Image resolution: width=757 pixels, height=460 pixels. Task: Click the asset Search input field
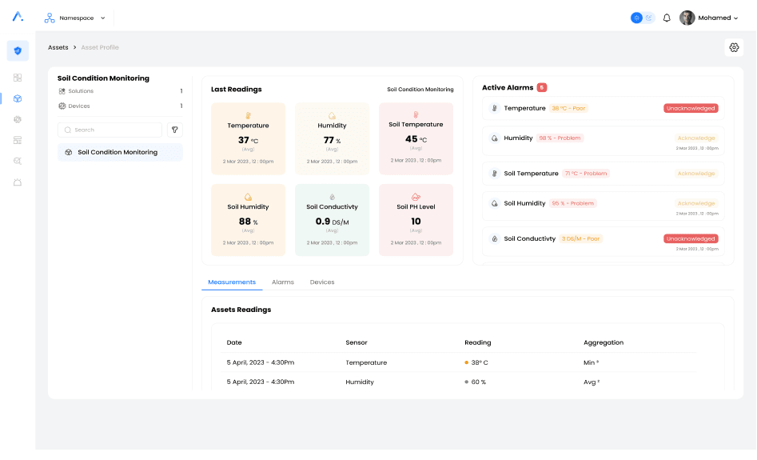[110, 130]
